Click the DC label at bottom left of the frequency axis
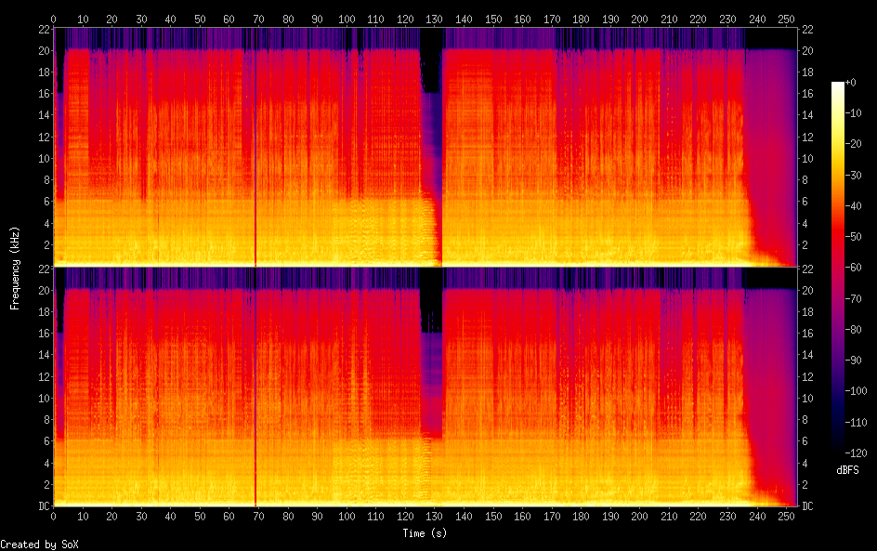Viewport: 877px width, 551px height. [43, 506]
